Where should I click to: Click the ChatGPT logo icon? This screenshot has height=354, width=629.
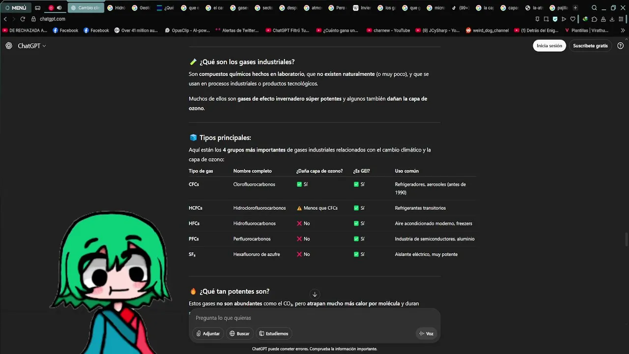coord(9,46)
